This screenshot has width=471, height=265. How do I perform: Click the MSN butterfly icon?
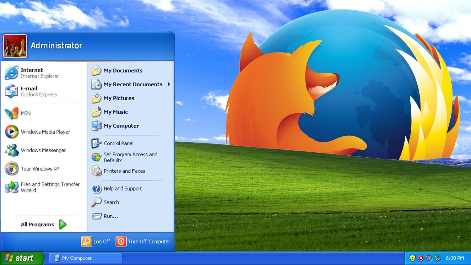click(x=12, y=113)
